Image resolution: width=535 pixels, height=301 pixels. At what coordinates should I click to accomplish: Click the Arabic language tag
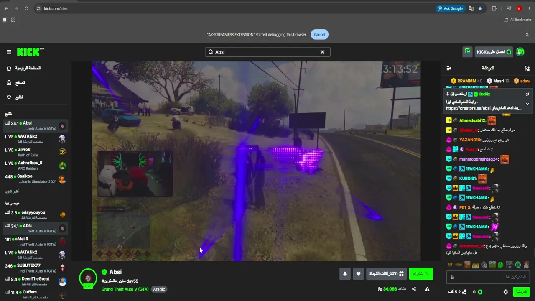[x=159, y=289]
